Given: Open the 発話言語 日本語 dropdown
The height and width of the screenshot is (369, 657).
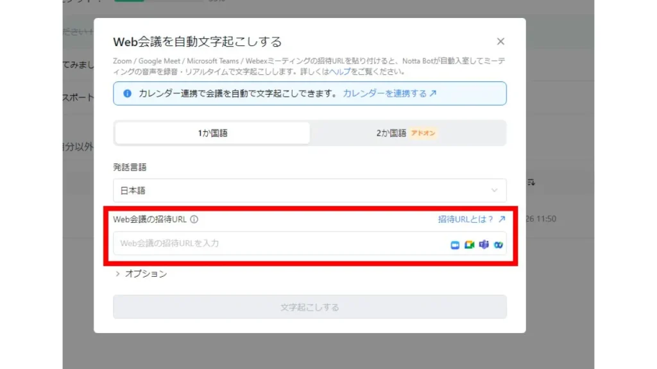Looking at the screenshot, I should [x=310, y=190].
